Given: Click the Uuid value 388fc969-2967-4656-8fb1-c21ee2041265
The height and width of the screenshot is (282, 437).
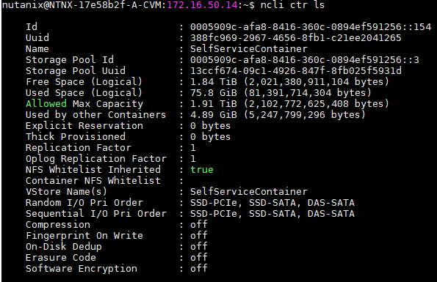Looking at the screenshot, I should tap(296, 38).
